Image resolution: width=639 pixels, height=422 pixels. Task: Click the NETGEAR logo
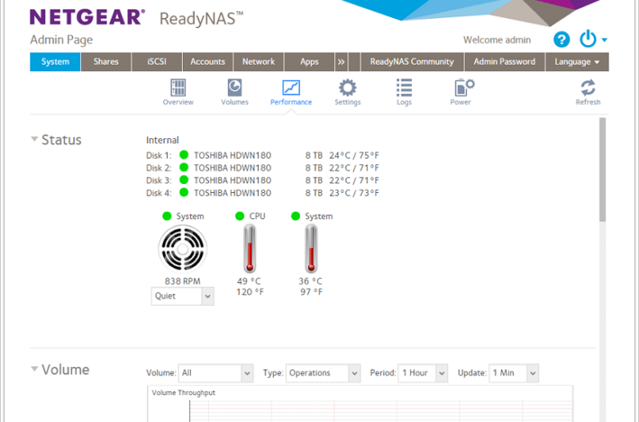point(87,17)
